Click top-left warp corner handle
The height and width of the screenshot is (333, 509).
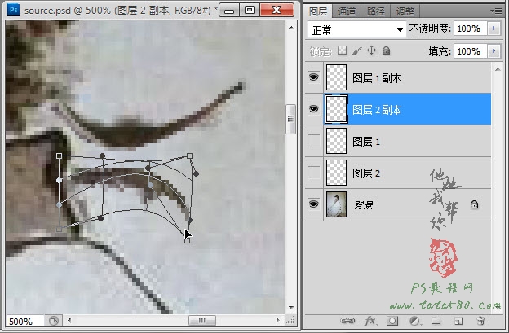pyautogui.click(x=59, y=156)
